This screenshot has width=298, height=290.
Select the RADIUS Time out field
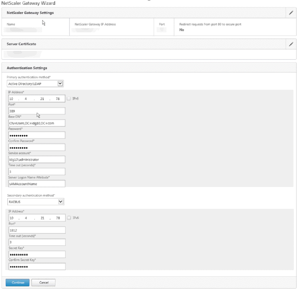tap(36, 242)
